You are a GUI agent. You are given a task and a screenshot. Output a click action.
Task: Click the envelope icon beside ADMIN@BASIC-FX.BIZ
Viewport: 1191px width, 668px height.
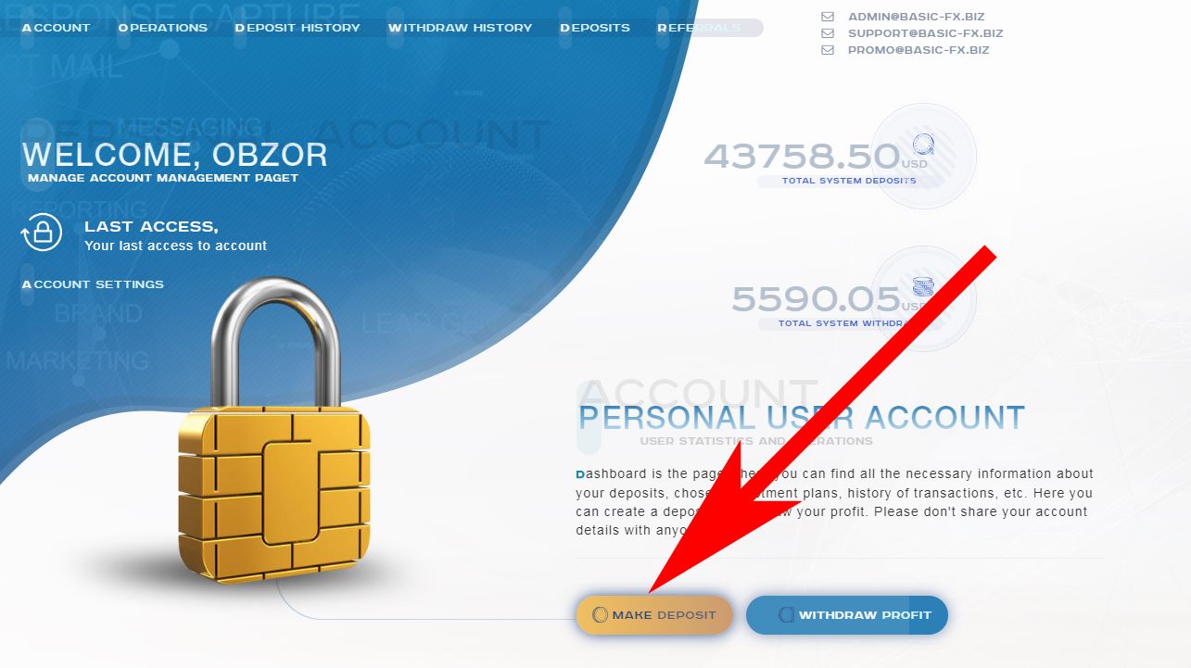point(828,17)
